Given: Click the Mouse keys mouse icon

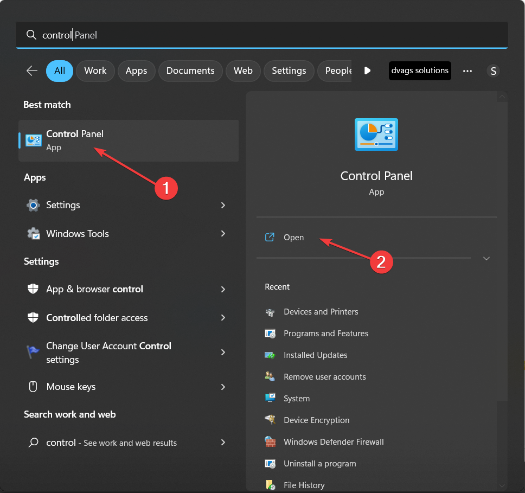Looking at the screenshot, I should (x=33, y=387).
